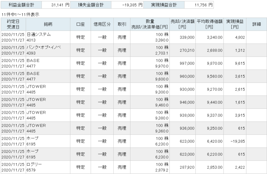Click the 約定日 受渡日 column header
This screenshot has width=267, height=174.
[x=13, y=24]
